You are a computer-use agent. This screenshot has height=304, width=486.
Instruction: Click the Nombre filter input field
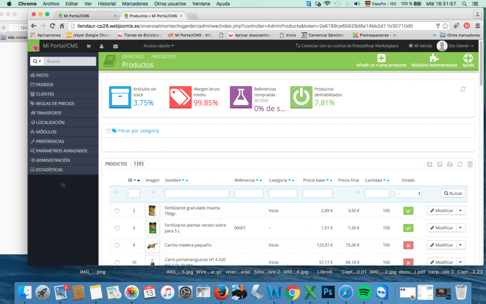point(197,194)
